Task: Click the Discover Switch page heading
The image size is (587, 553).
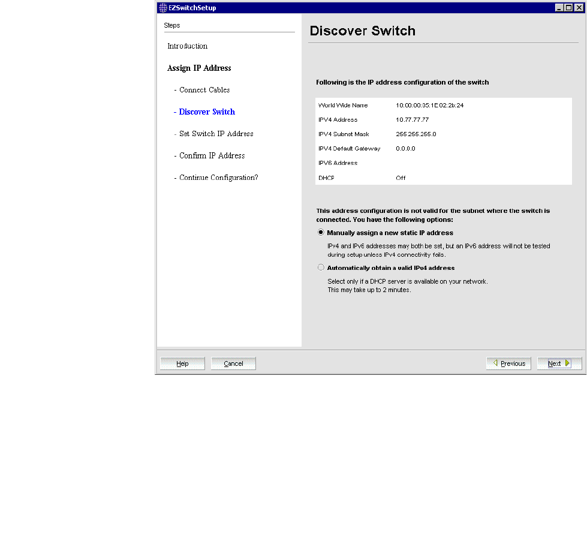Action: click(x=362, y=31)
